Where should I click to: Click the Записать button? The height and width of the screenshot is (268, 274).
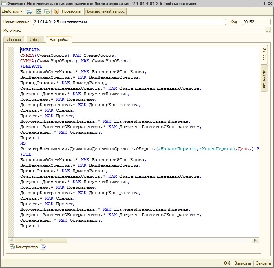tap(243, 263)
